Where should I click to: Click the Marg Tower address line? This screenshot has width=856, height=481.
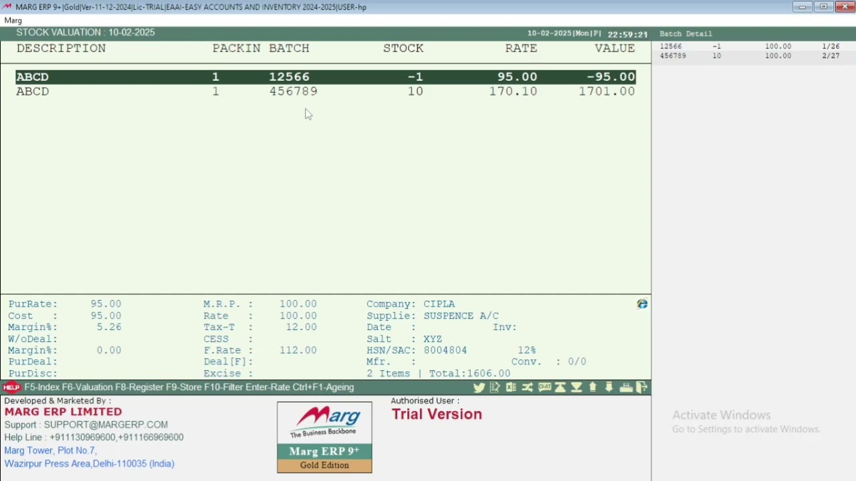click(51, 451)
